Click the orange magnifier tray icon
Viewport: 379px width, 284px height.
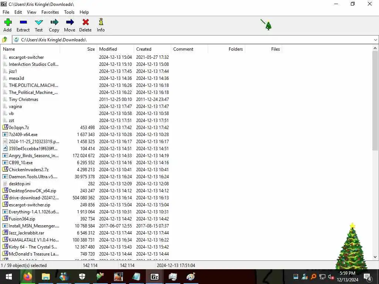(313, 277)
